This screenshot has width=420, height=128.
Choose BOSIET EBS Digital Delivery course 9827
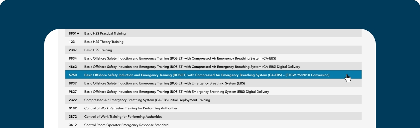pyautogui.click(x=176, y=92)
